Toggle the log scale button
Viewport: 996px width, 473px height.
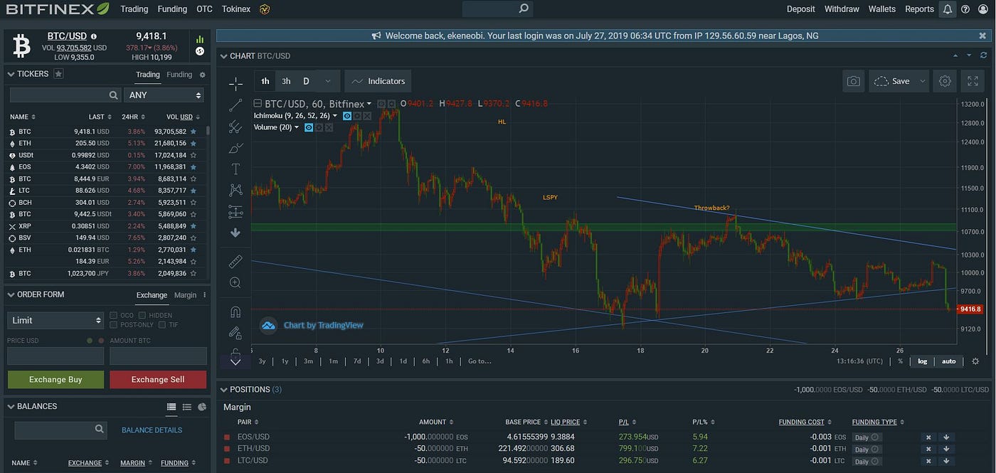[923, 361]
